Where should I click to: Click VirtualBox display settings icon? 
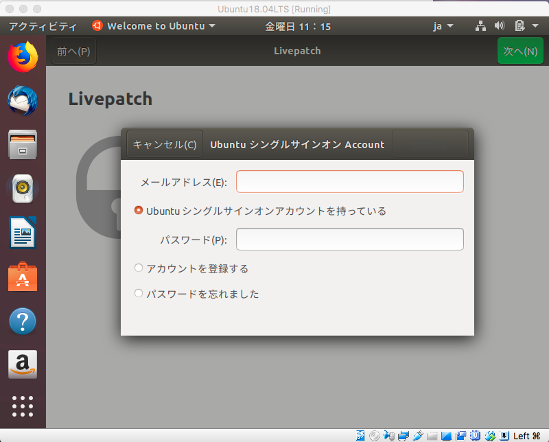click(x=447, y=436)
